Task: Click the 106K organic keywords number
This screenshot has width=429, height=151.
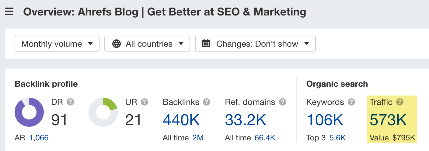Action: 325,120
